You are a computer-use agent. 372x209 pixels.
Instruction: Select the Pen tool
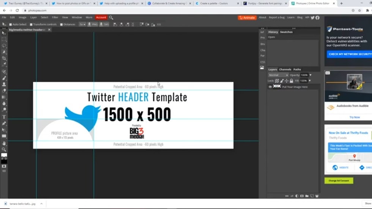tap(4, 123)
